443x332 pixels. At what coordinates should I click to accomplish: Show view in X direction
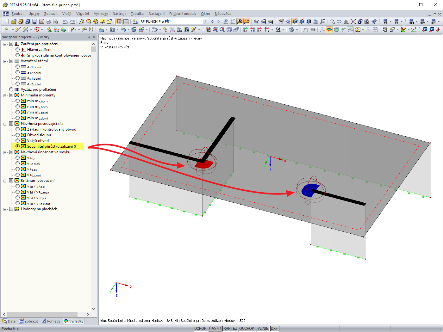click(x=246, y=30)
